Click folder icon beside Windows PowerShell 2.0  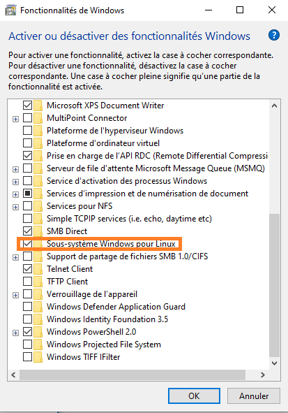click(x=38, y=332)
